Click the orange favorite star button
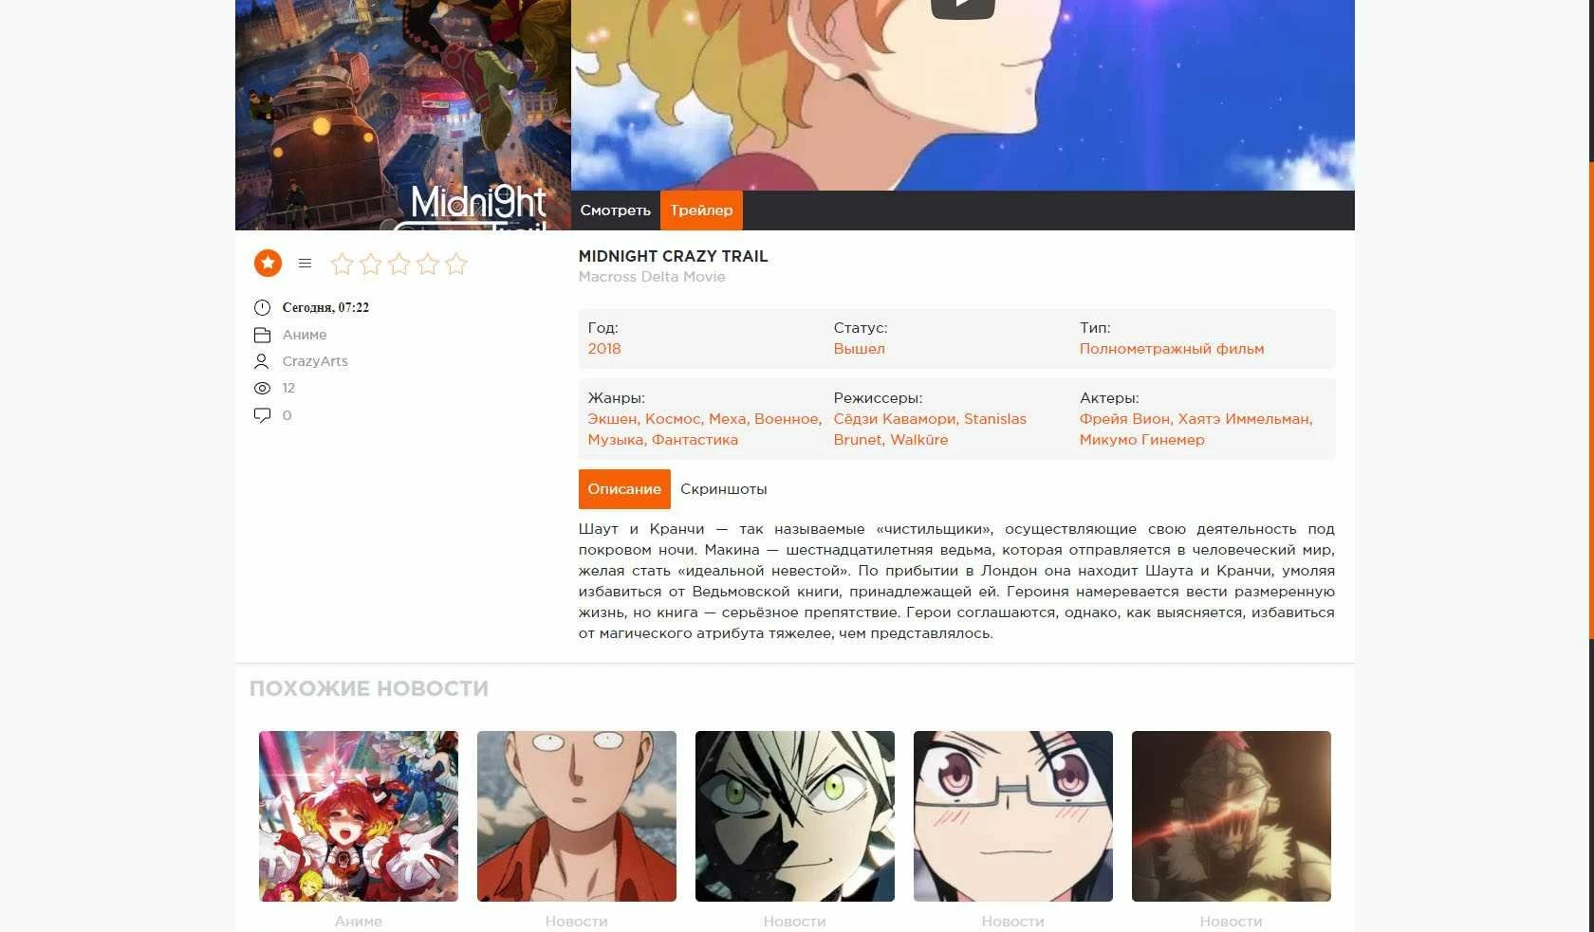Image resolution: width=1594 pixels, height=932 pixels. [x=268, y=263]
